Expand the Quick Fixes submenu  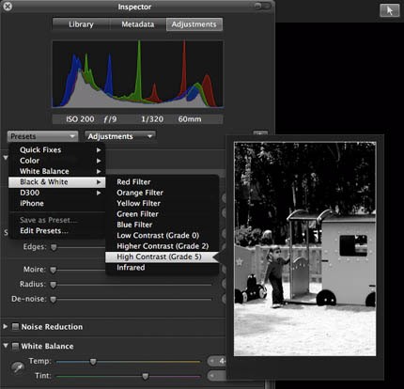(x=57, y=149)
